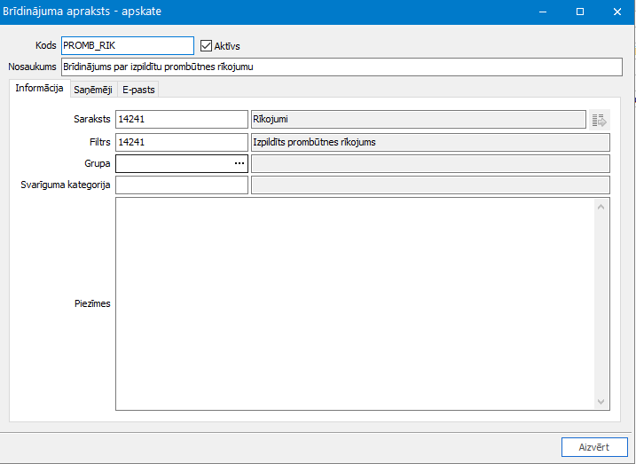Click into the Nosaukums text field
This screenshot has width=636, height=464.
pyautogui.click(x=342, y=67)
